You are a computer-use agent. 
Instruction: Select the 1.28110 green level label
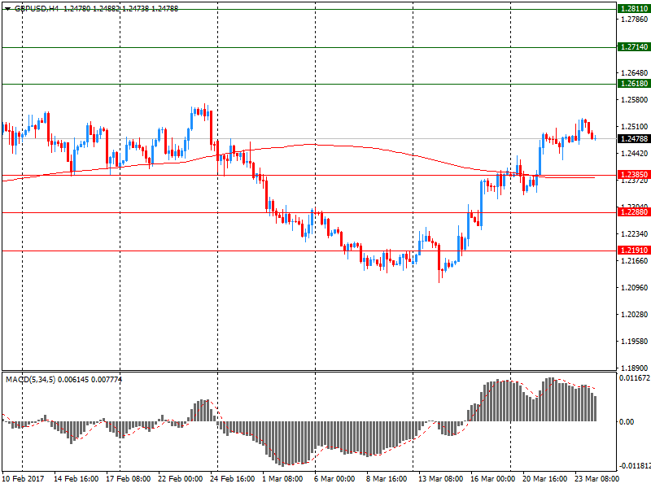[634, 9]
